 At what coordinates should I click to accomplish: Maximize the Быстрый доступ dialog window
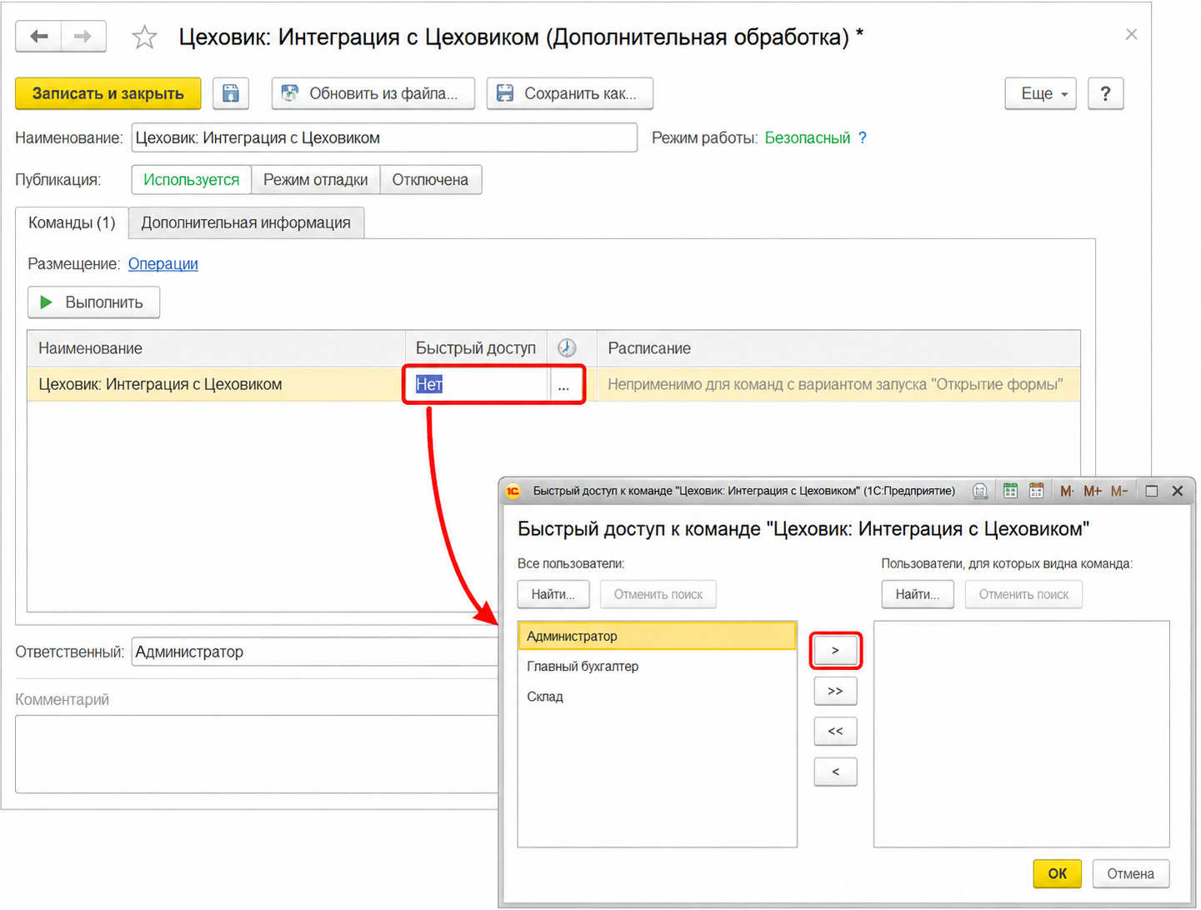coord(1152,491)
